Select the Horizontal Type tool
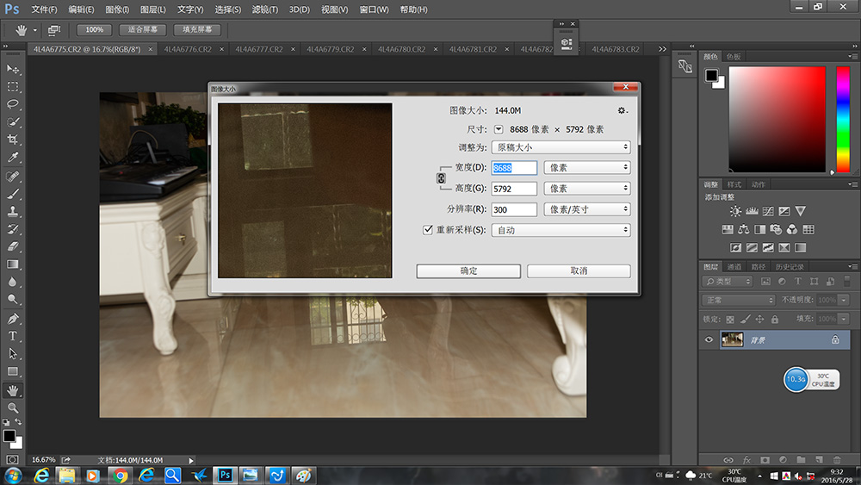This screenshot has height=485, width=861. [x=13, y=336]
